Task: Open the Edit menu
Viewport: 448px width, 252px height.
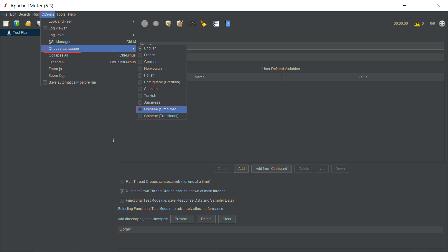Action: [13, 14]
